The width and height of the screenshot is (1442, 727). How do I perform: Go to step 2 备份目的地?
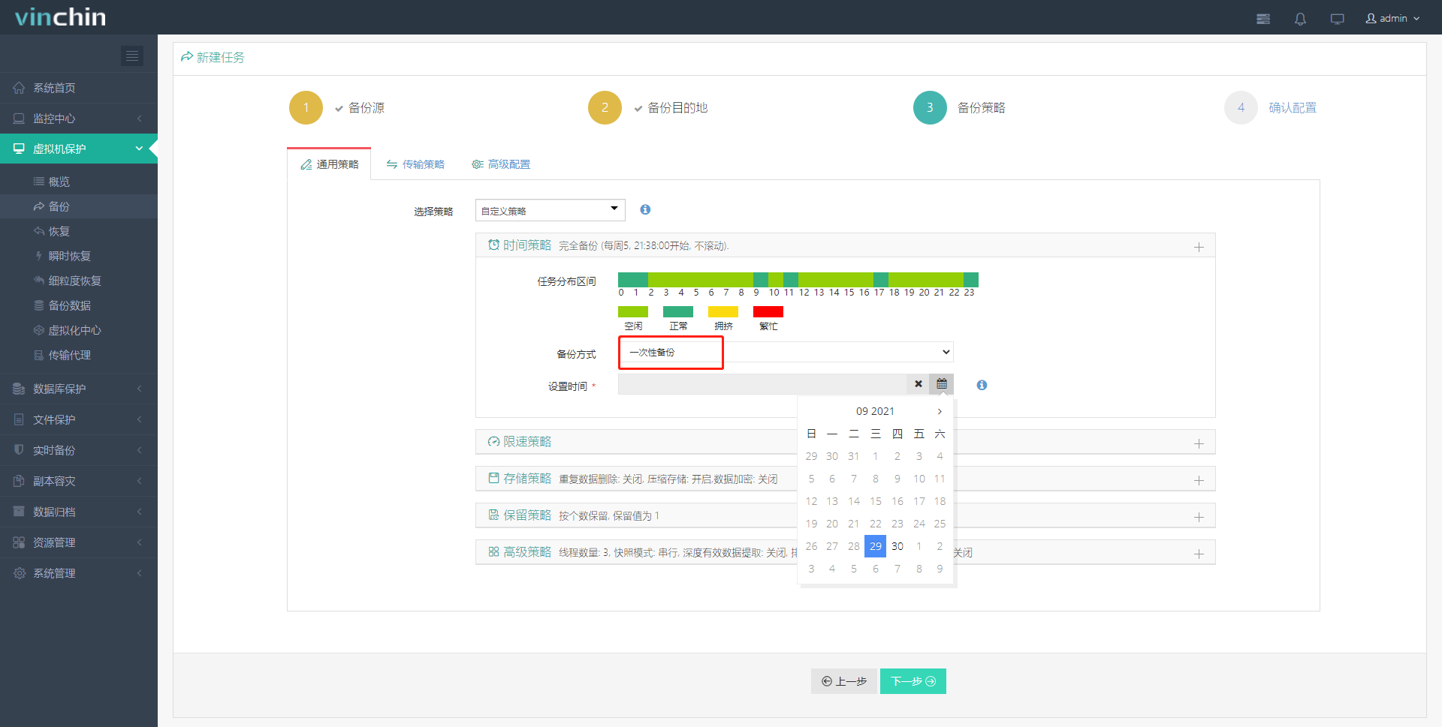(648, 108)
